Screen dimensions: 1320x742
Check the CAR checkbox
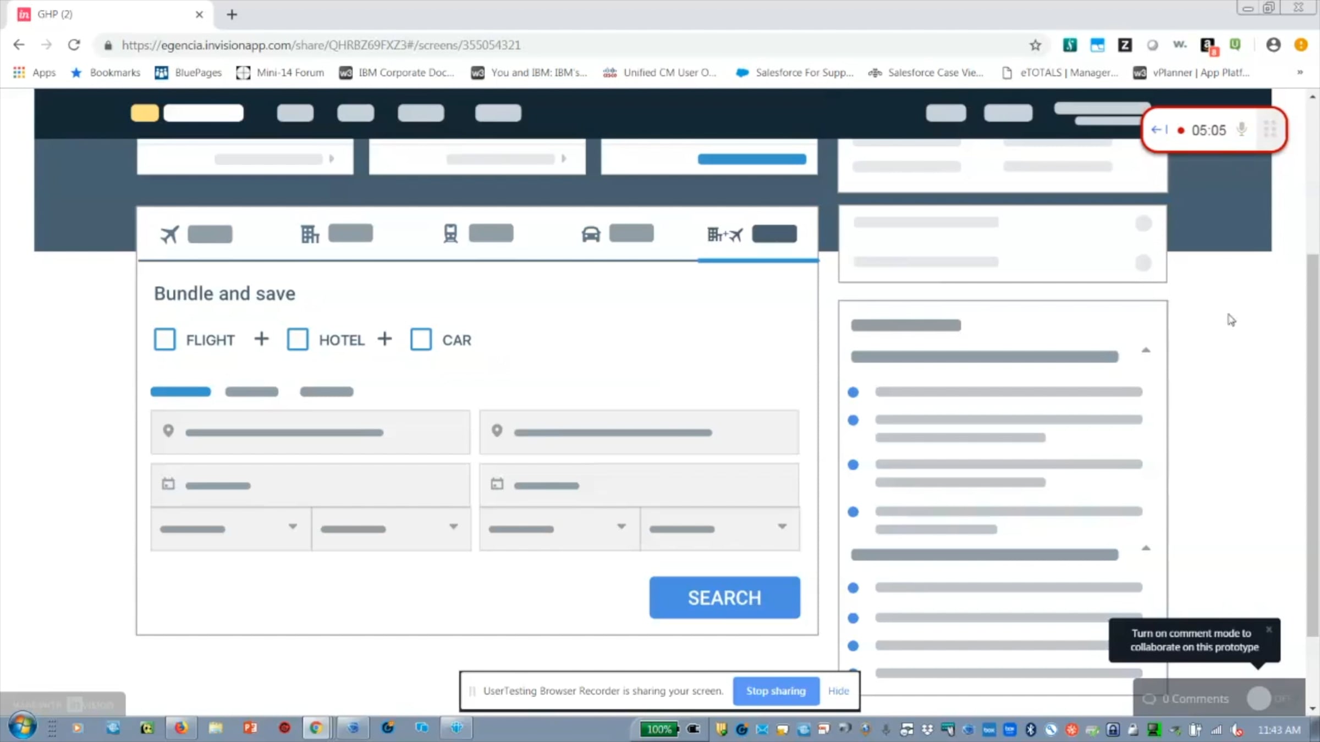pos(421,340)
